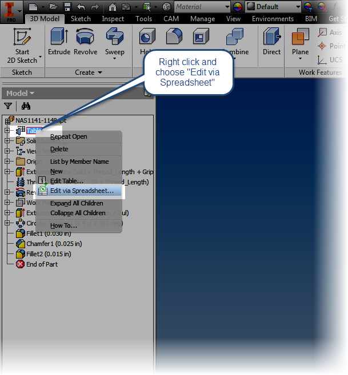Switch to the 3D Model tab
This screenshot has height=375, width=348.
coord(45,19)
